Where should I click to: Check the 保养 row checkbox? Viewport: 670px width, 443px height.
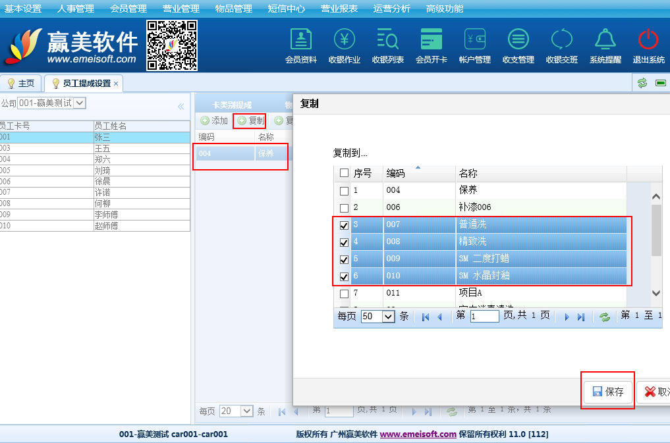pos(344,191)
